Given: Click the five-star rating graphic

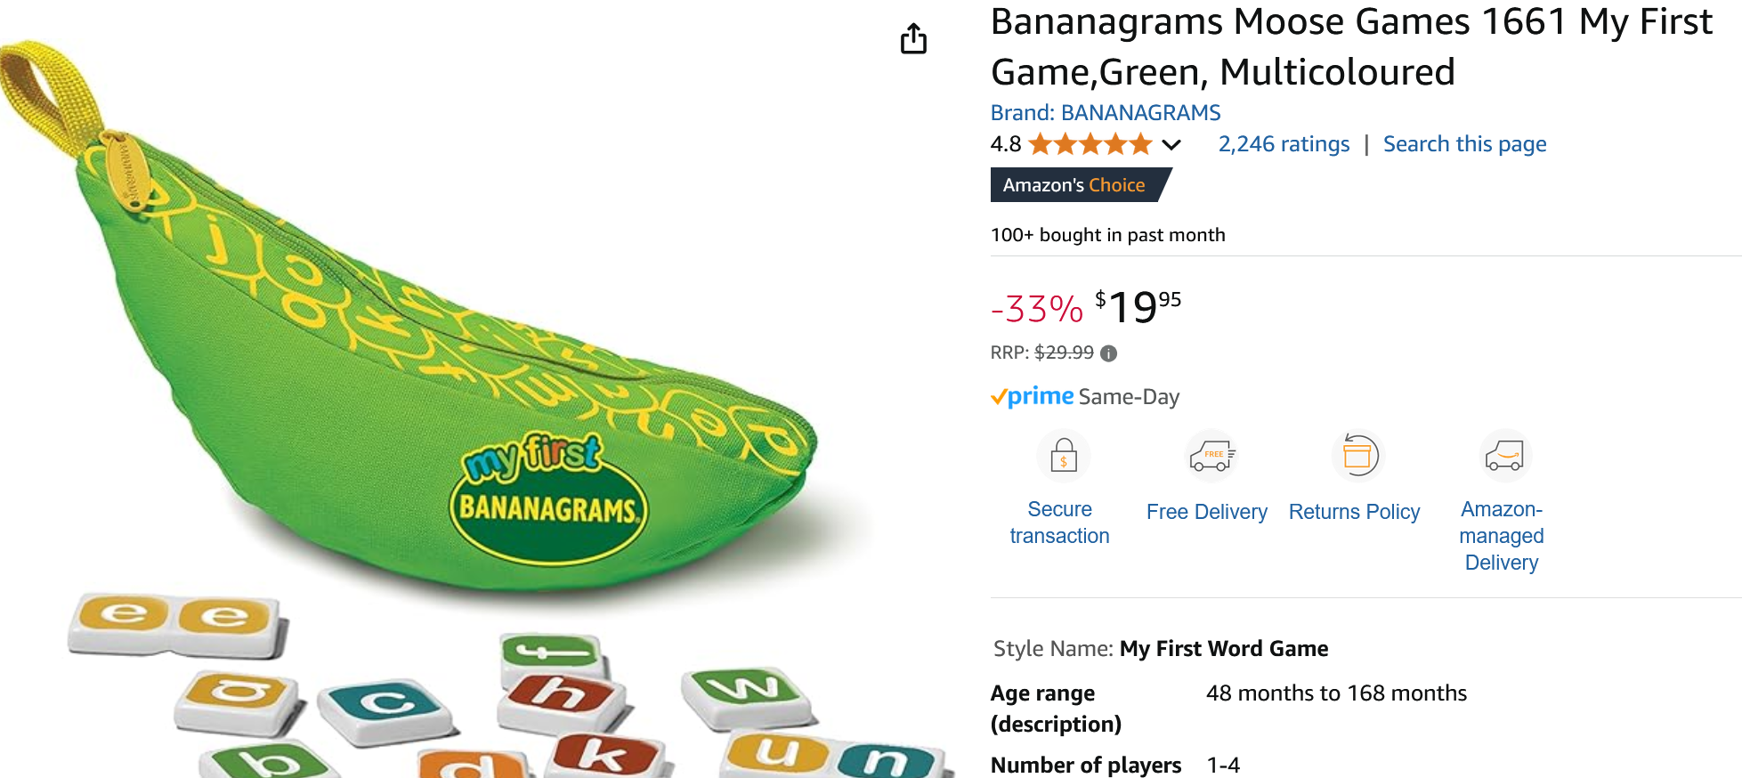Looking at the screenshot, I should (1090, 144).
